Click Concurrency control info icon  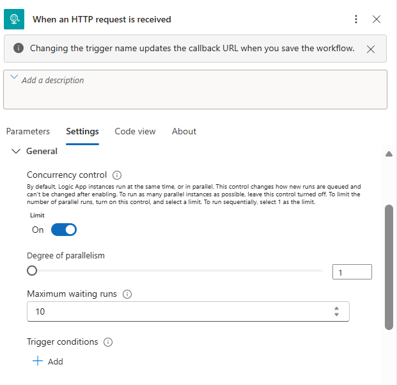[117, 175]
